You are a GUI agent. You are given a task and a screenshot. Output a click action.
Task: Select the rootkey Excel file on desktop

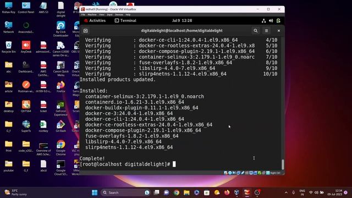click(43, 126)
